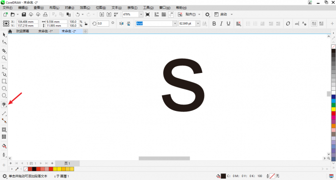Viewport: 336px width, 180px height.
Task: Toggle Italic formatting
Action: [x=221, y=24]
